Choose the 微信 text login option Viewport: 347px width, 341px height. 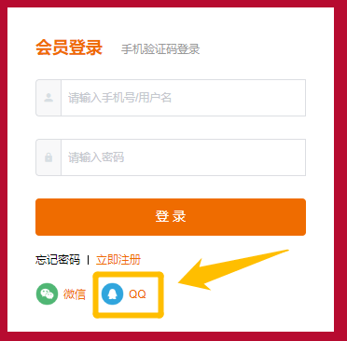click(75, 294)
